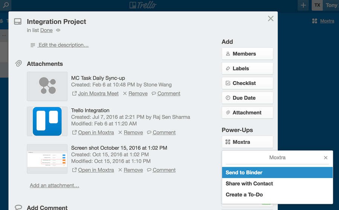339x210 pixels.
Task: Remove the Screen shot October 15 attachment
Action: [x=133, y=170]
